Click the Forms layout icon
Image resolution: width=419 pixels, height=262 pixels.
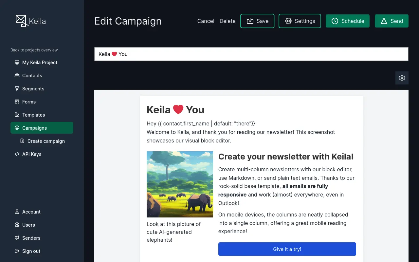17,102
